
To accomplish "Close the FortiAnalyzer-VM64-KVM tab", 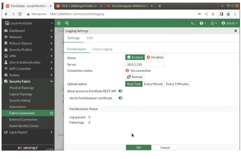I will coord(152,6).
